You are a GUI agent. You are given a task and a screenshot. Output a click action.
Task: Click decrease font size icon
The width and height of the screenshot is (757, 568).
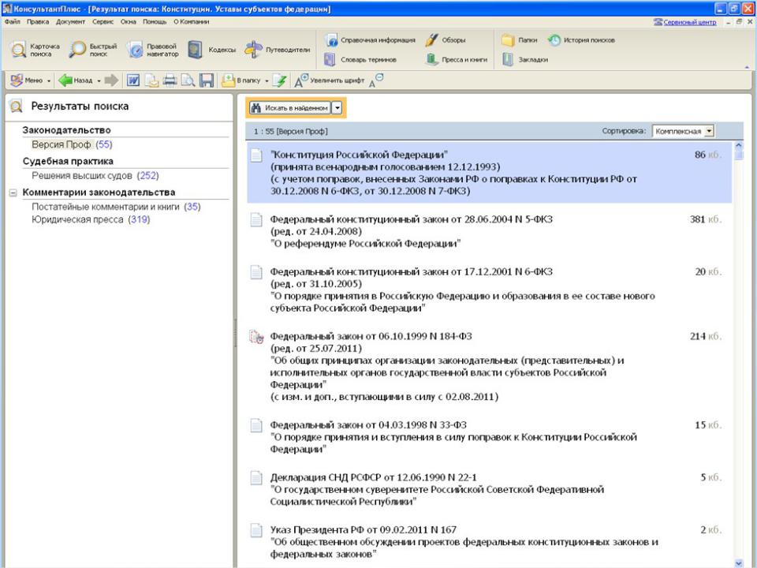pos(376,80)
